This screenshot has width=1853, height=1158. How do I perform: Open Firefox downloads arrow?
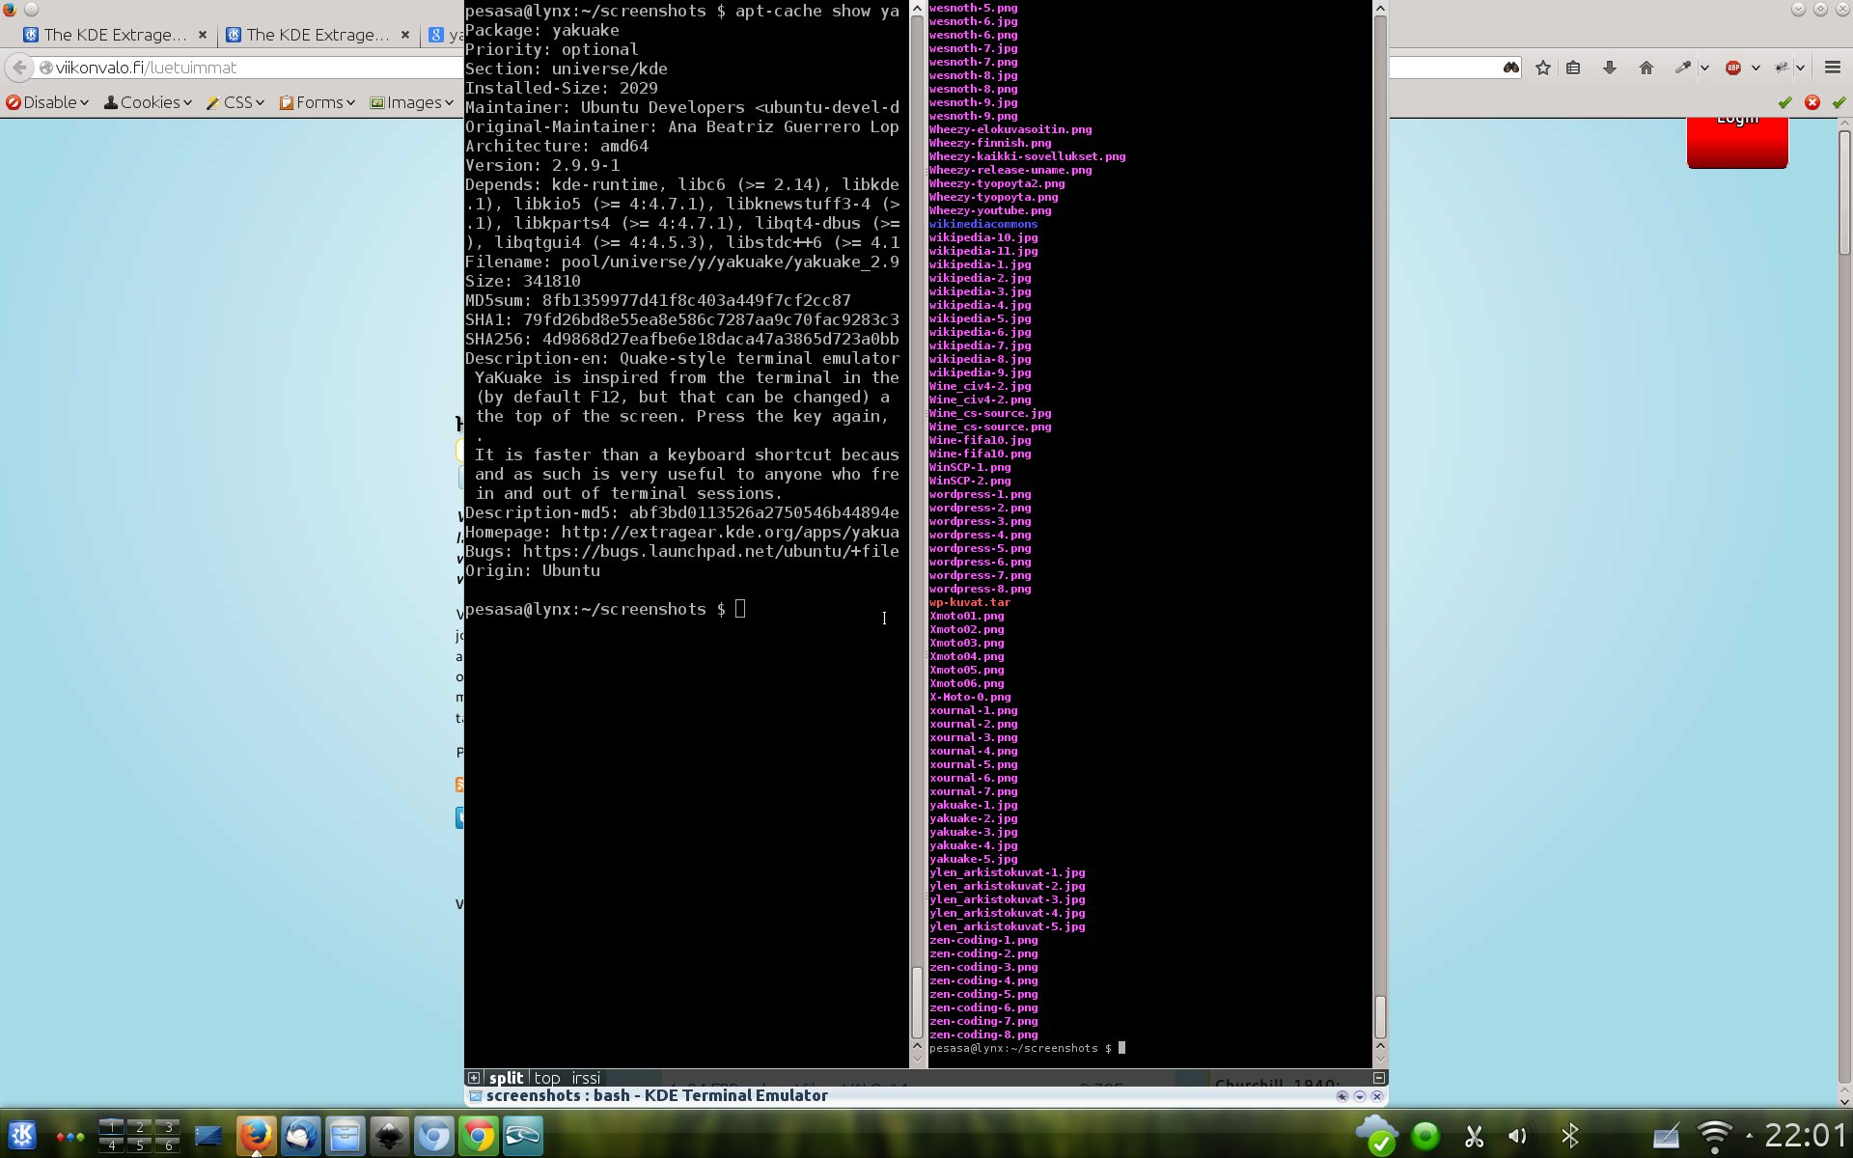1610,68
